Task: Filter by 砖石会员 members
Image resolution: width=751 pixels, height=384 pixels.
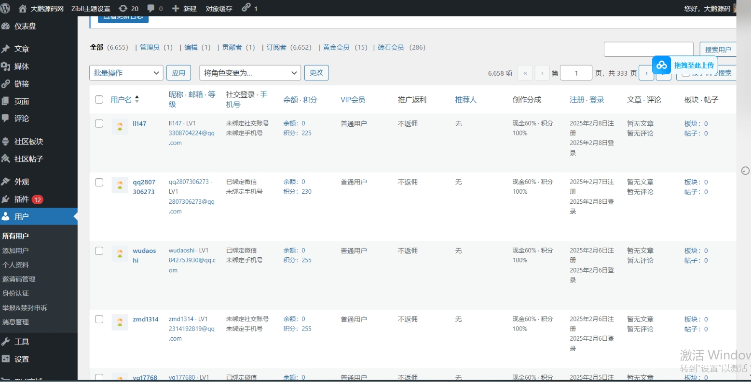Action: [x=391, y=47]
